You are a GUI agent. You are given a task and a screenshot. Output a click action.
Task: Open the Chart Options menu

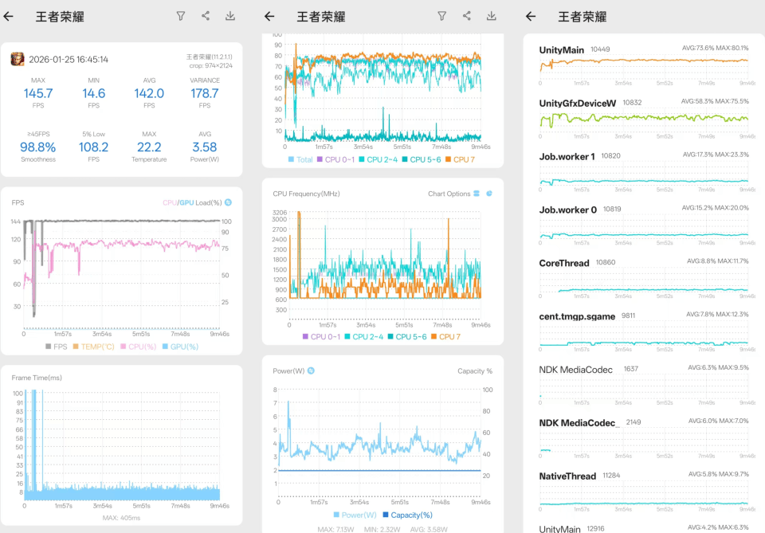coord(449,194)
